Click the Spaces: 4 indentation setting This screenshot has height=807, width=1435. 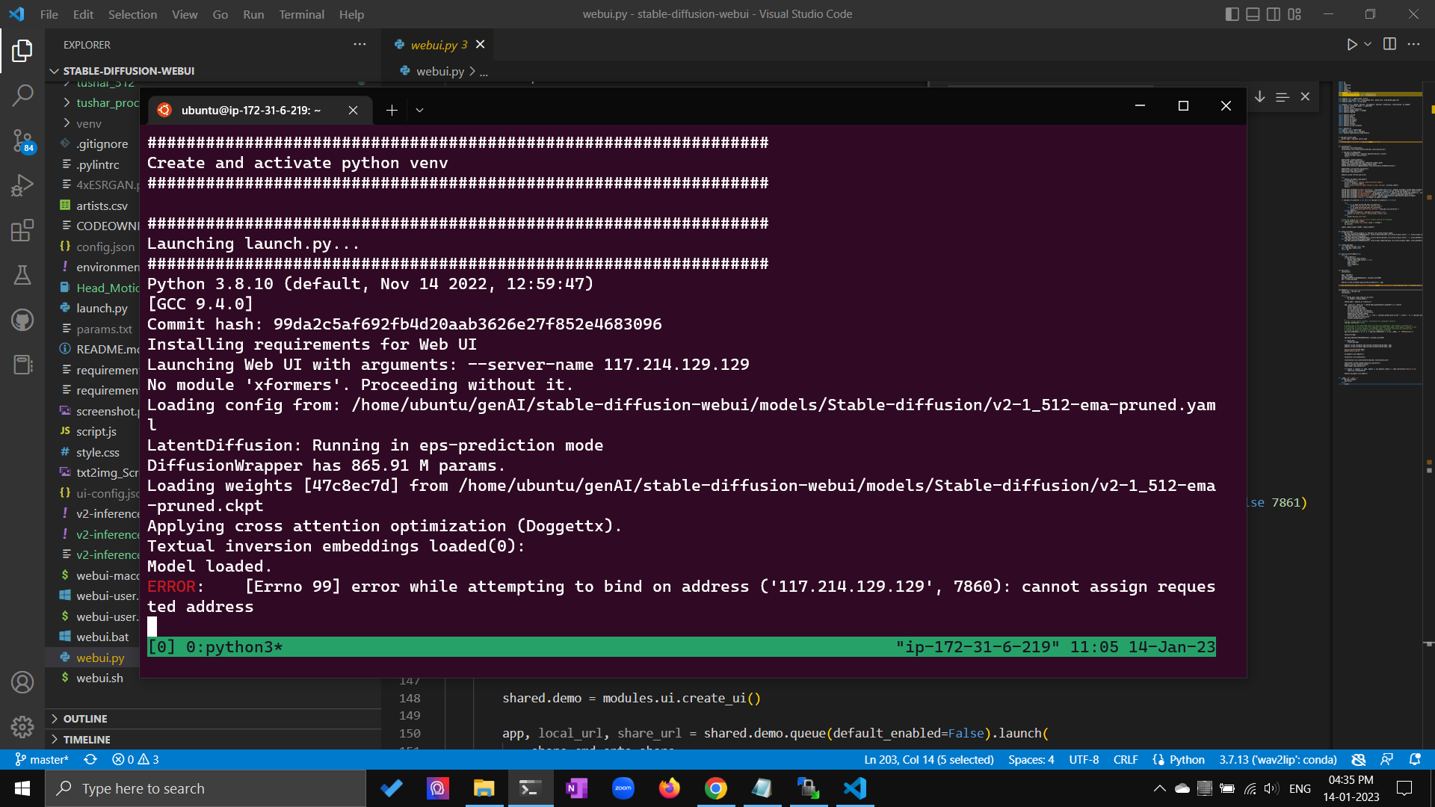point(1031,759)
